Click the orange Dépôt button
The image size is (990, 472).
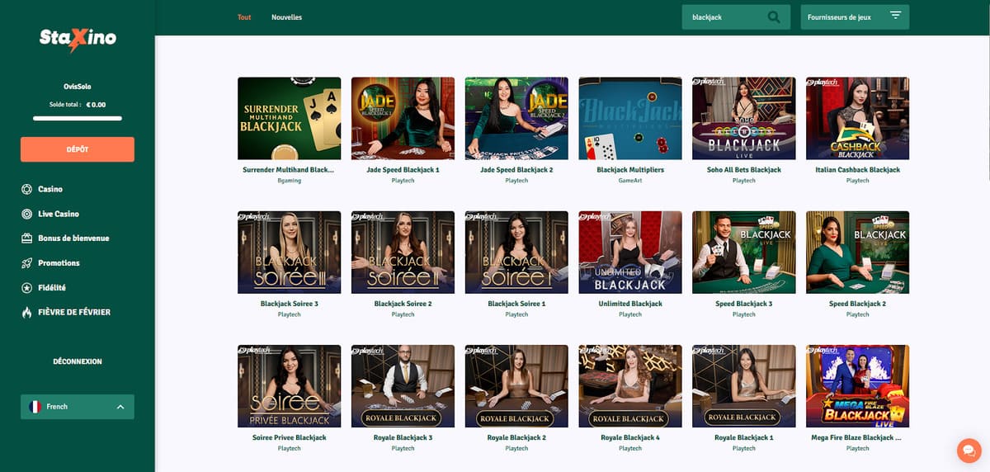coord(78,149)
